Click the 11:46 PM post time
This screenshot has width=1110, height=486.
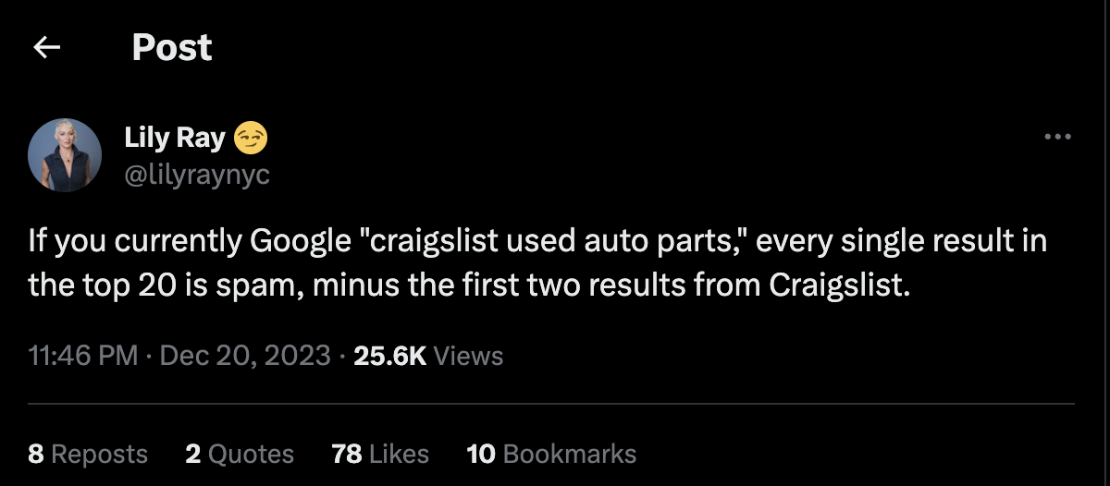83,355
